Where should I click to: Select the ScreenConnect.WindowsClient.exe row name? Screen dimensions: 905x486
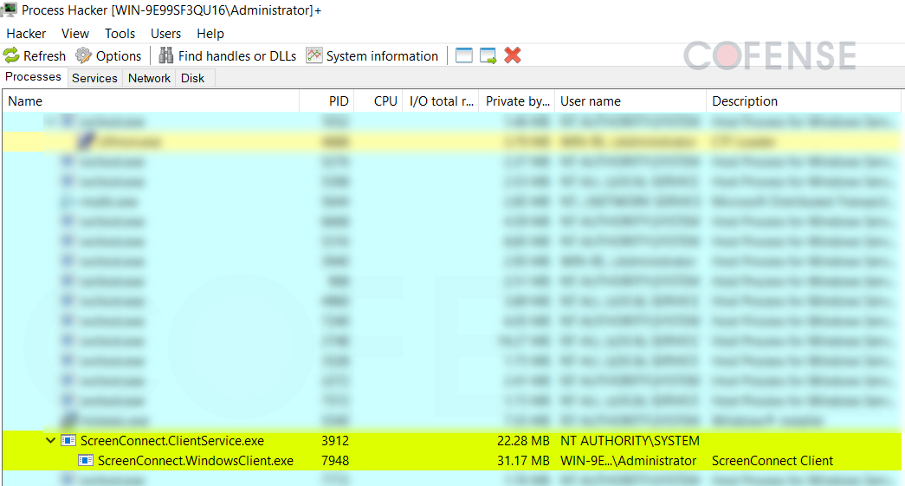[196, 461]
